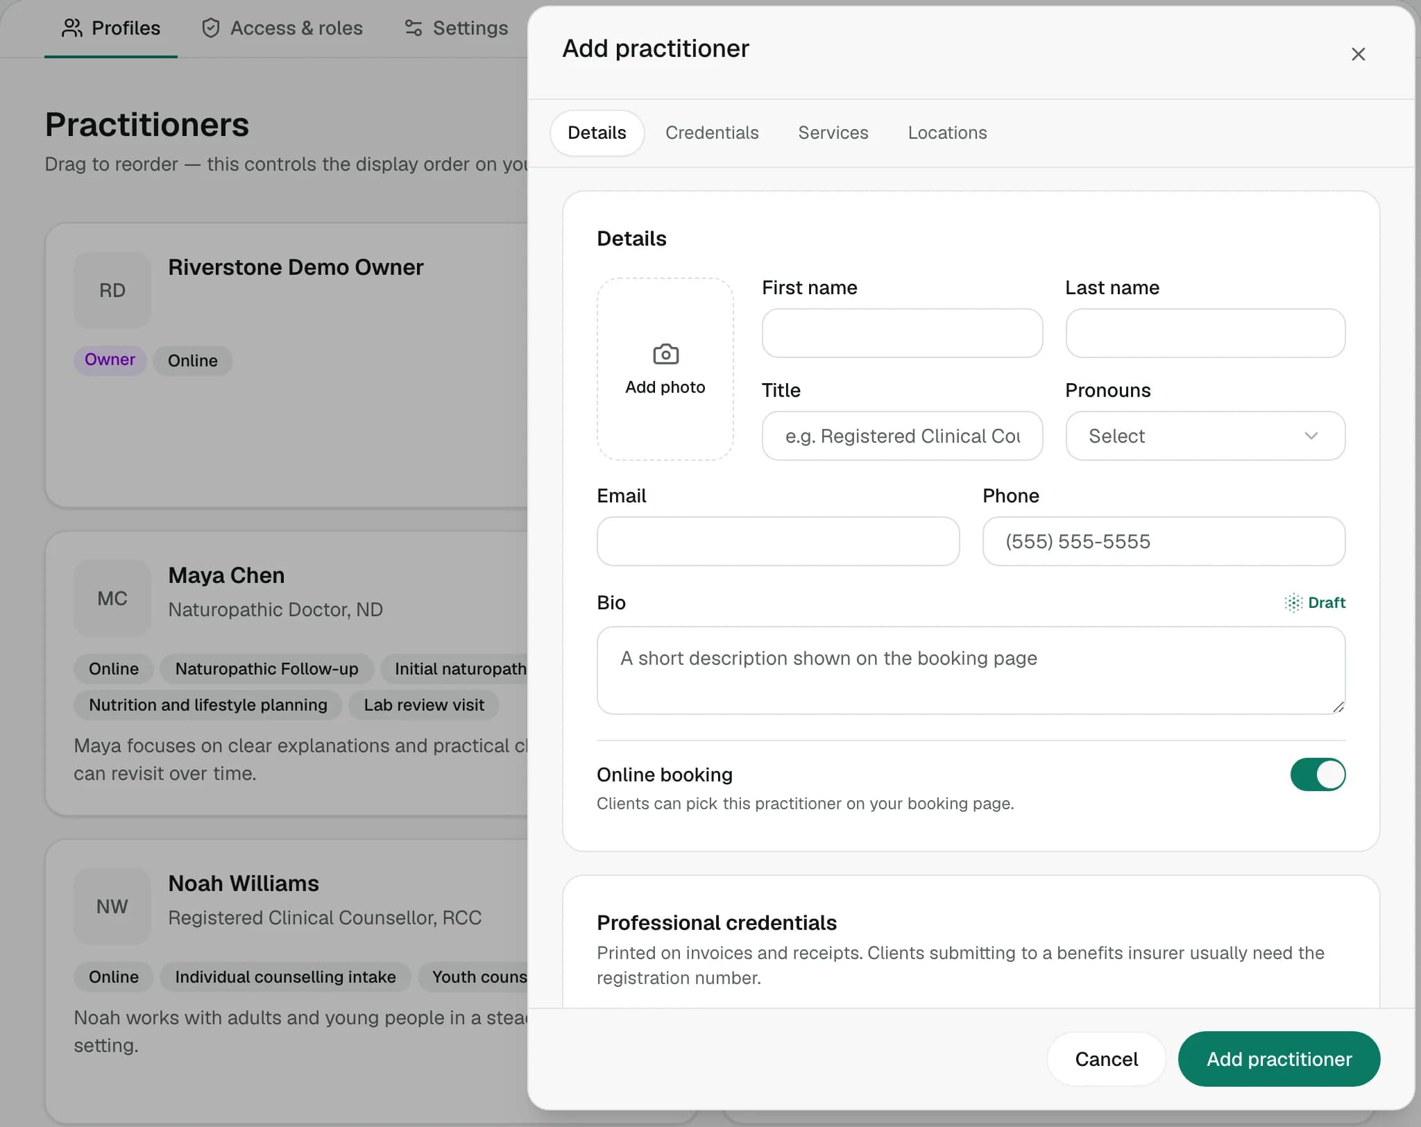
Task: Click the MC avatar of Maya Chen
Action: pyautogui.click(x=112, y=598)
